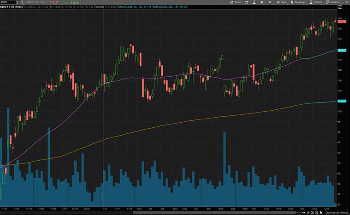The image size is (350, 215).
Task: Click the ABBV symbol input field
Action: pyautogui.click(x=8, y=2)
